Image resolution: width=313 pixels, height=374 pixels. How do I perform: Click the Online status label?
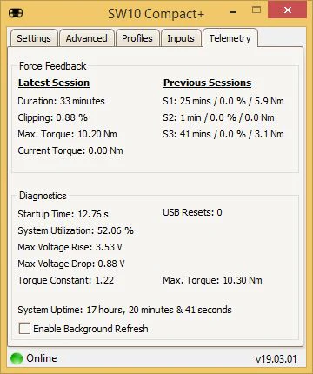point(42,358)
